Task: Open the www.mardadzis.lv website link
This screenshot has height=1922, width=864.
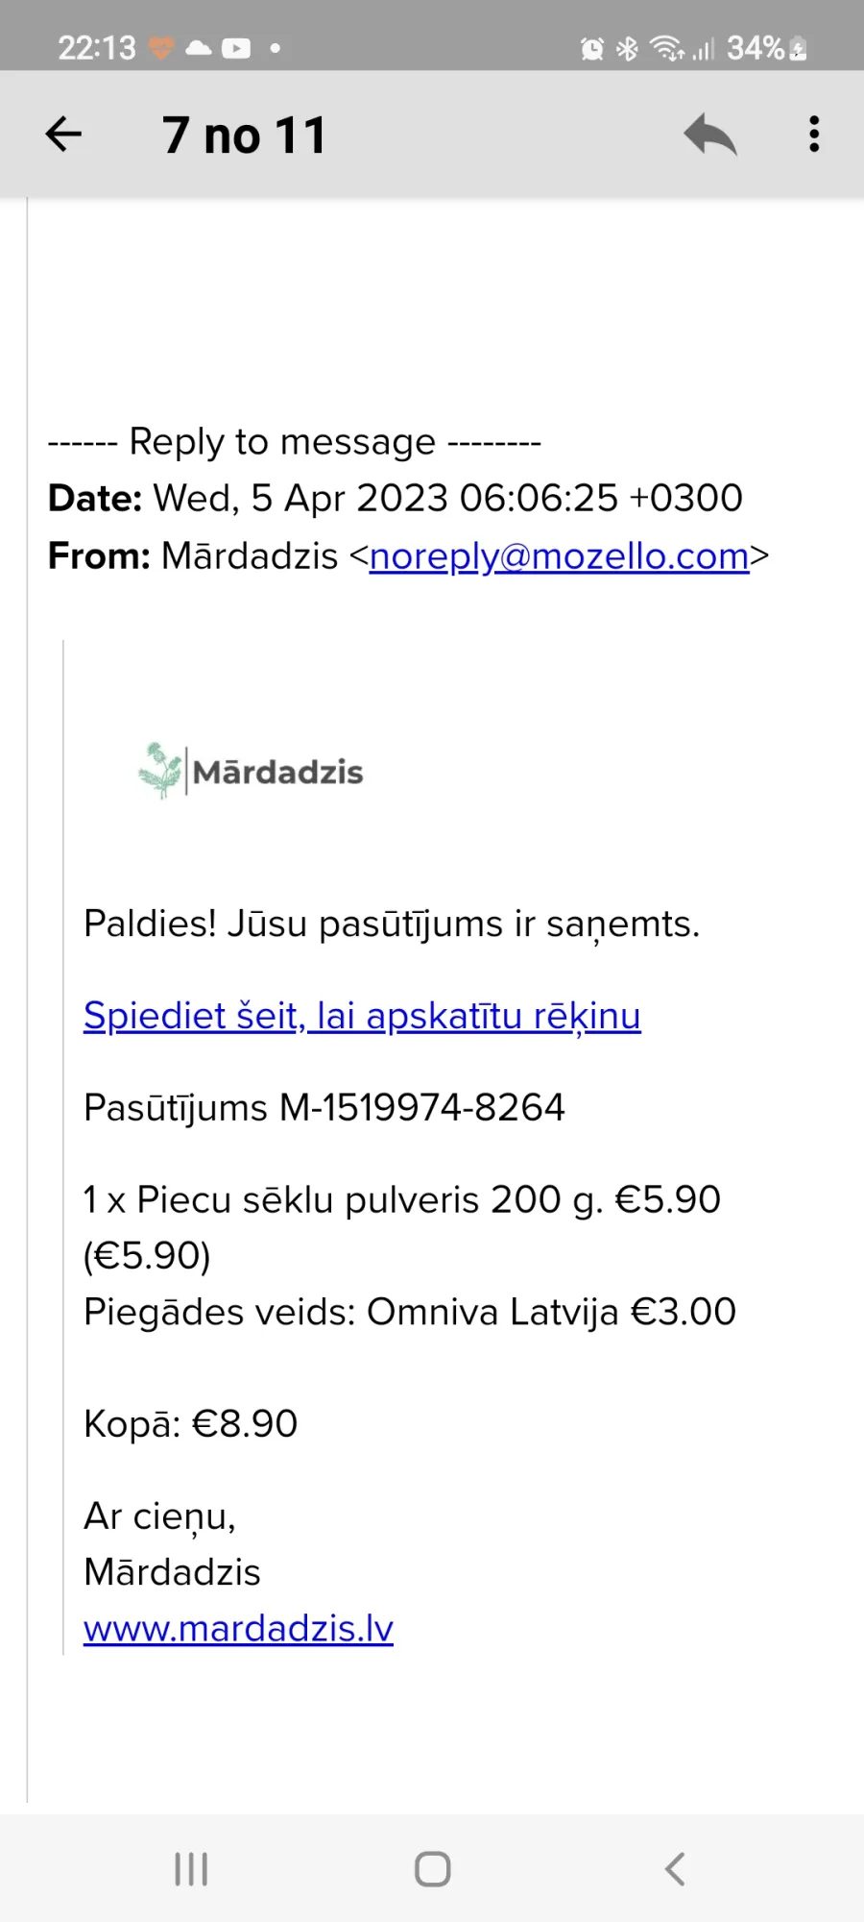Action: pyautogui.click(x=238, y=1628)
